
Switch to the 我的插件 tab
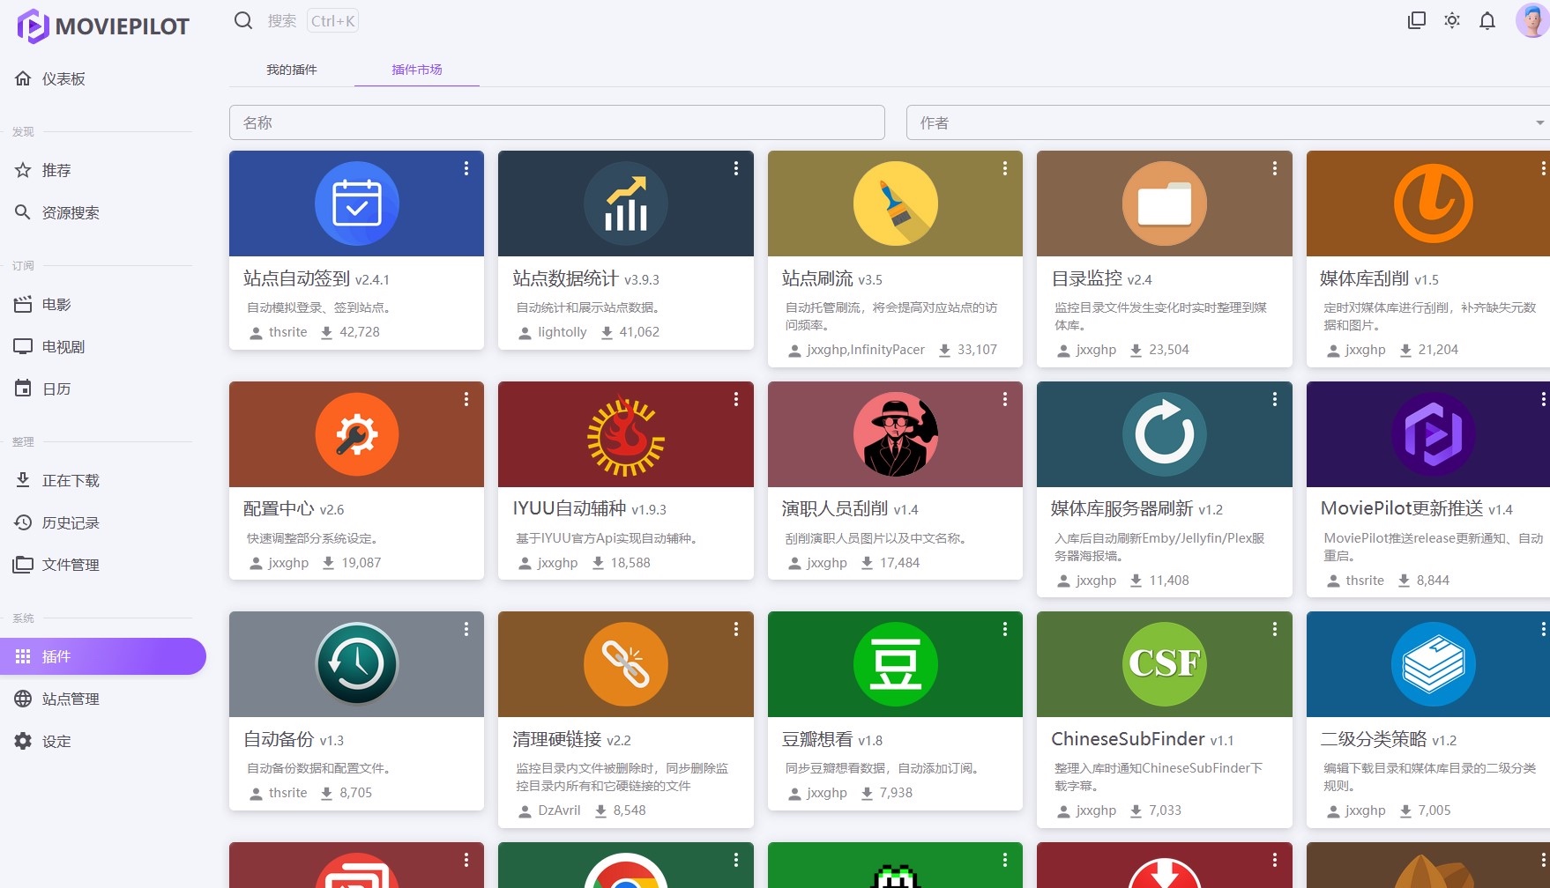click(x=292, y=70)
